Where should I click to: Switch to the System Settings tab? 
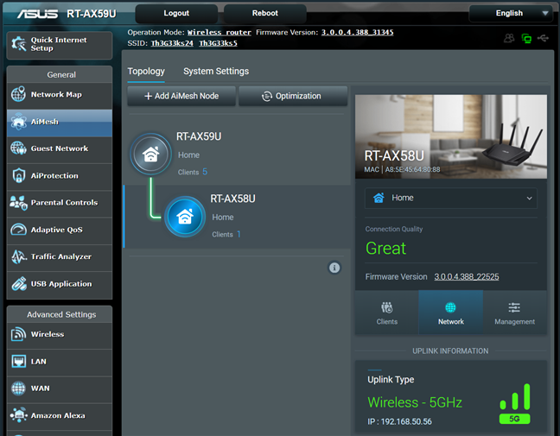coord(216,72)
